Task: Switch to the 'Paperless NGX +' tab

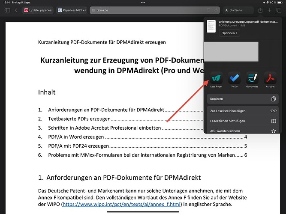Action: [72, 10]
